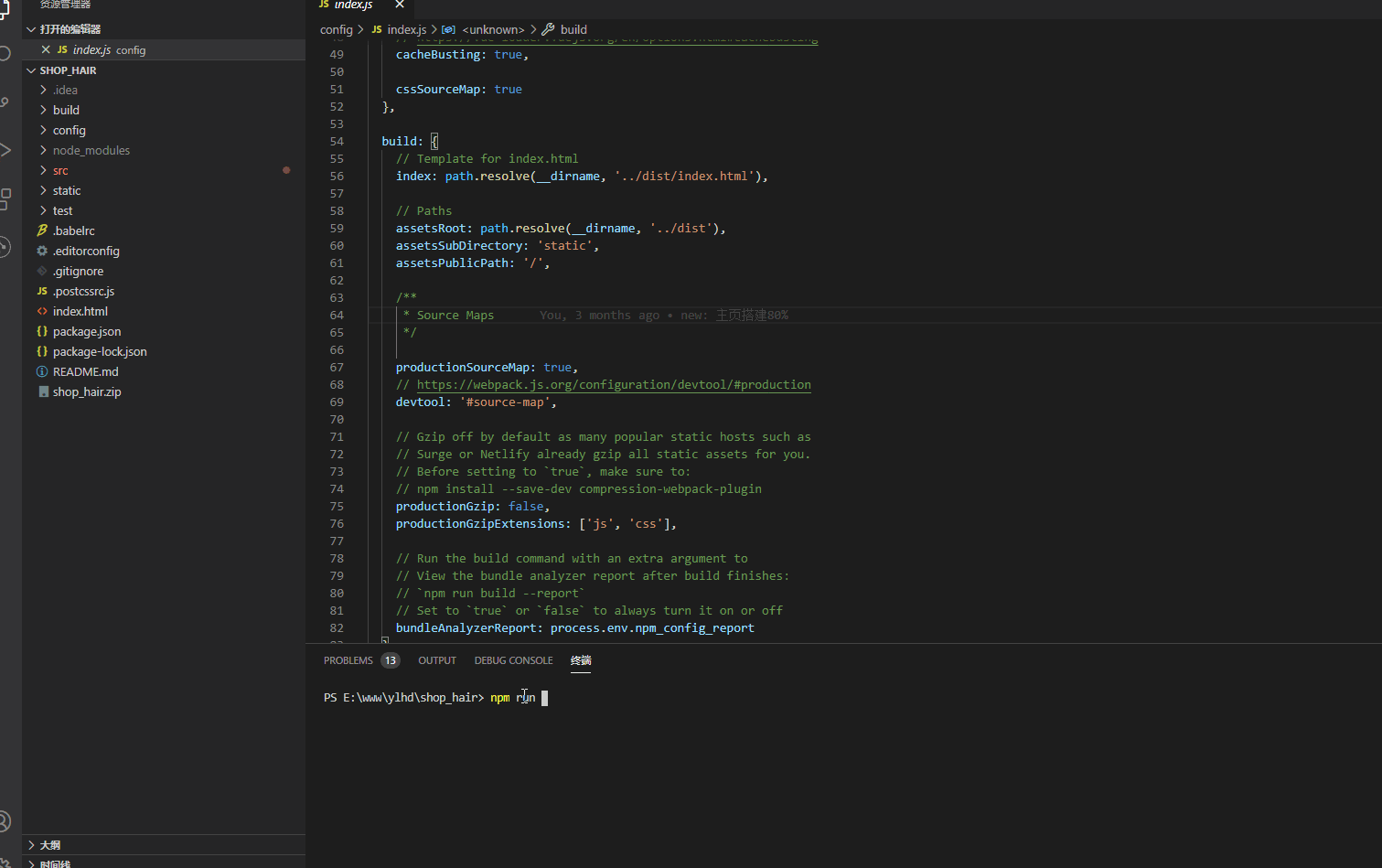Image resolution: width=1382 pixels, height=868 pixels.
Task: Expand the config folder in the explorer
Action: pyautogui.click(x=43, y=130)
